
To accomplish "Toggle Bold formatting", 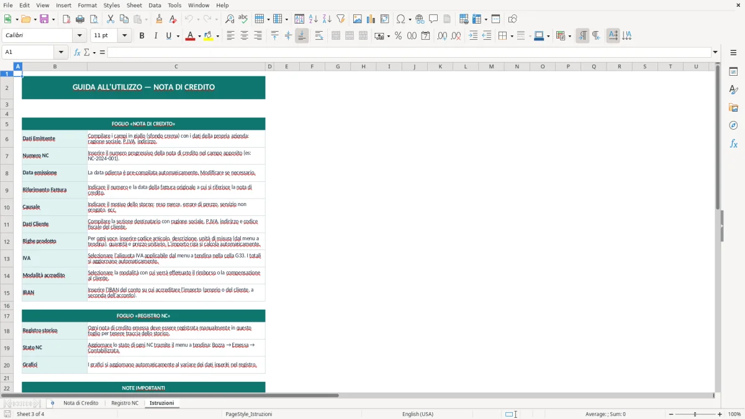I will [x=142, y=36].
